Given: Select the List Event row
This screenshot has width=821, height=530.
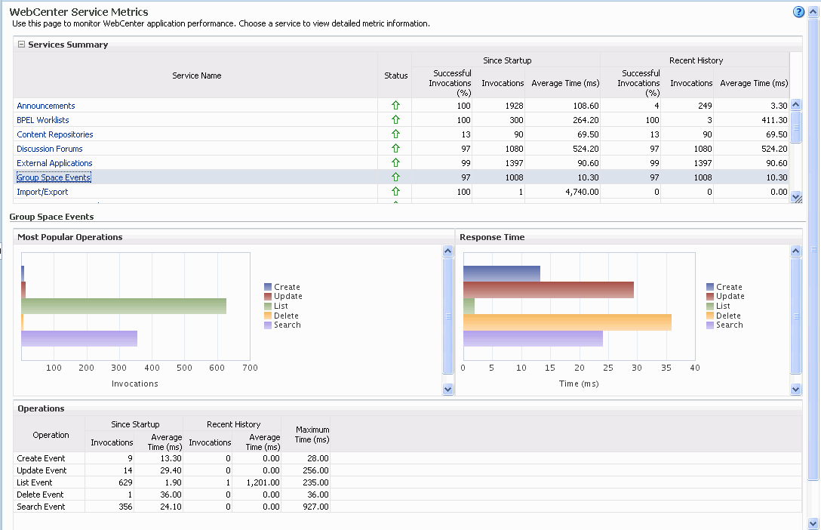Looking at the screenshot, I should tap(407, 482).
